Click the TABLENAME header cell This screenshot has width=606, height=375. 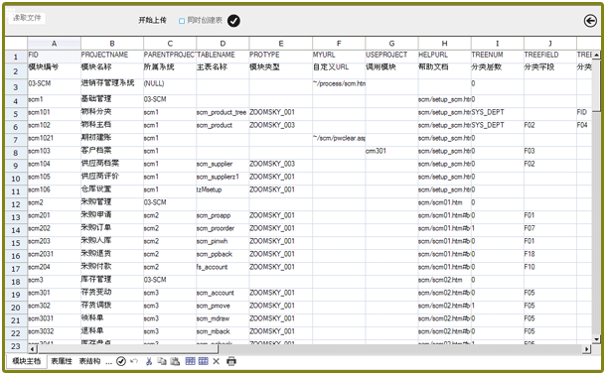coord(223,56)
